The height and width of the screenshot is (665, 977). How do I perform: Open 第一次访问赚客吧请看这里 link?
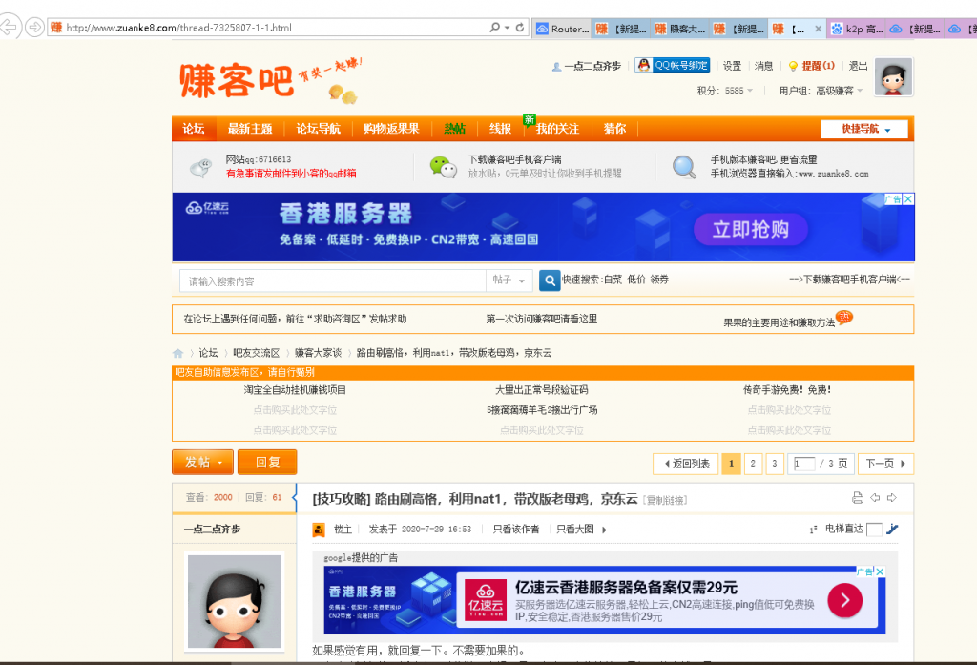(x=542, y=319)
